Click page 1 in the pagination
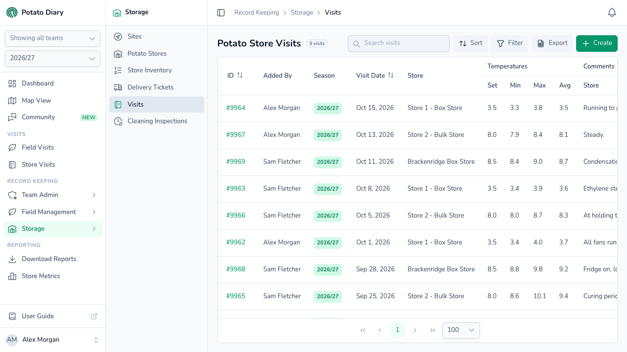The width and height of the screenshot is (627, 352). 397,330
